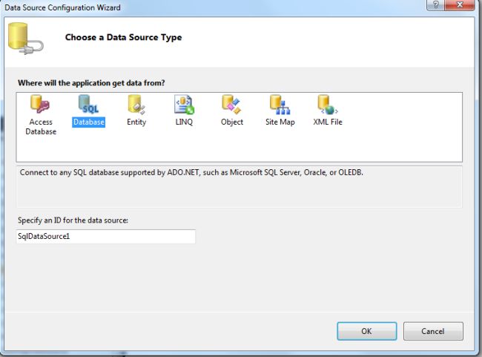Pick the Entity data source icon
482x357 pixels.
136,105
